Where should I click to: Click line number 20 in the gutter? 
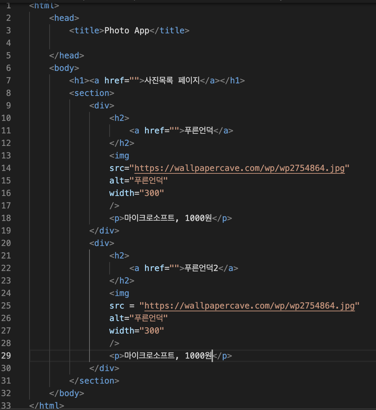pyautogui.click(x=6, y=243)
